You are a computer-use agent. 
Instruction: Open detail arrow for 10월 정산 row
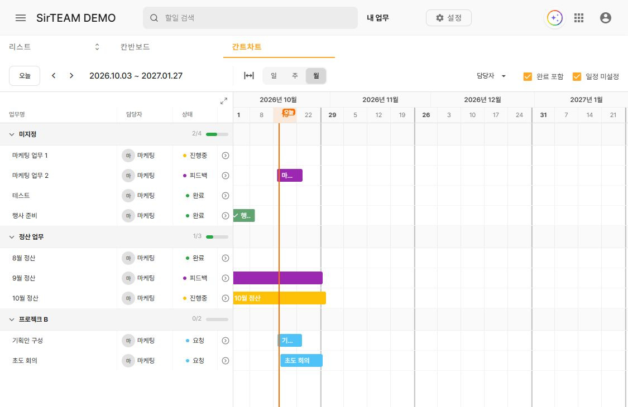click(226, 298)
